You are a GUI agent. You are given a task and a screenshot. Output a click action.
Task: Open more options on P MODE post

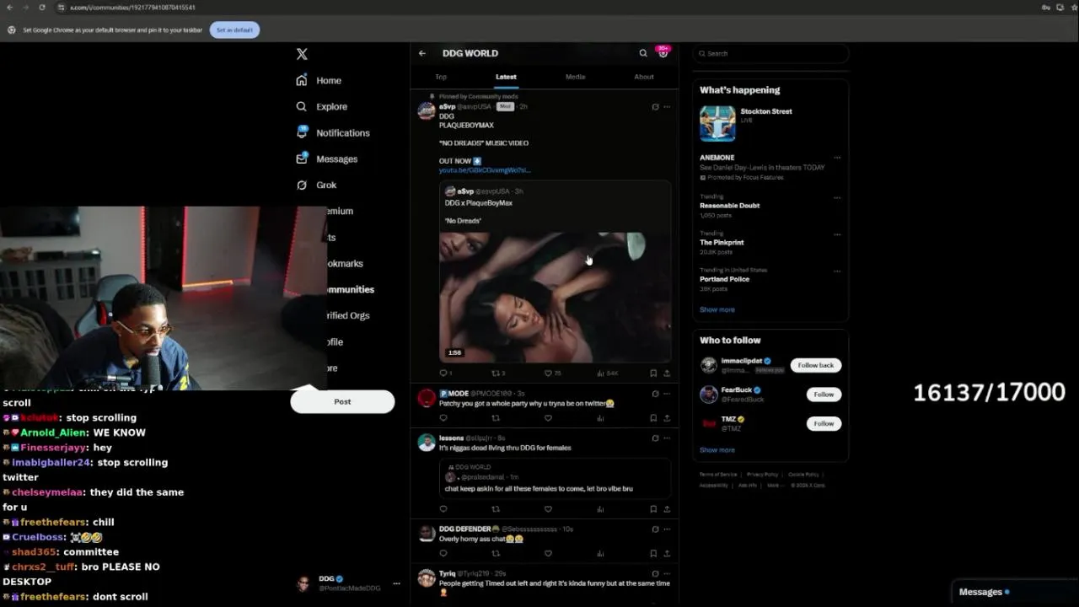pyautogui.click(x=667, y=394)
